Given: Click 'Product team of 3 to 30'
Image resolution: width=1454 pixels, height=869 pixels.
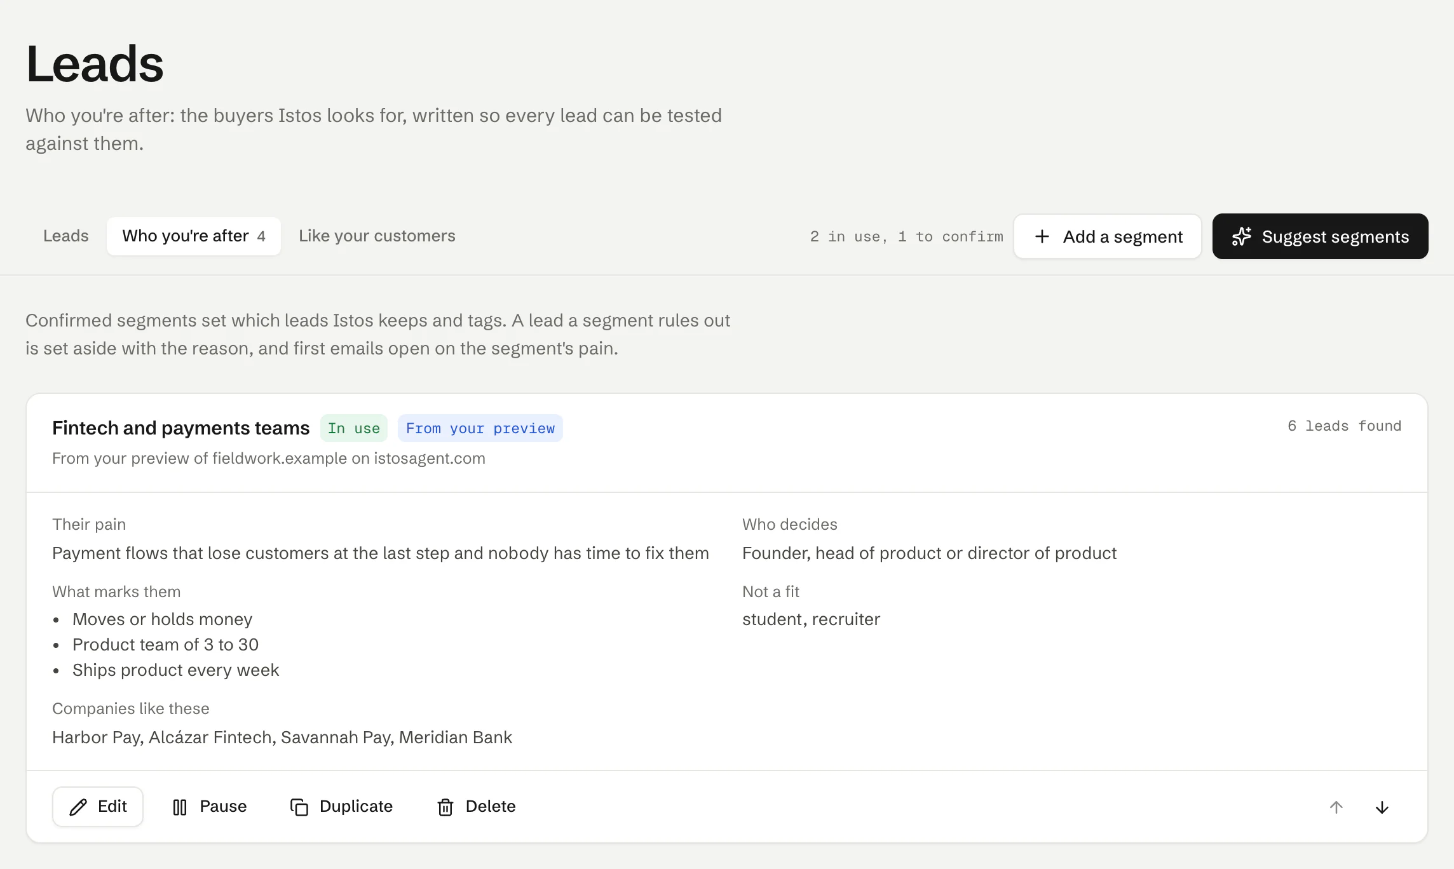Looking at the screenshot, I should (x=165, y=645).
